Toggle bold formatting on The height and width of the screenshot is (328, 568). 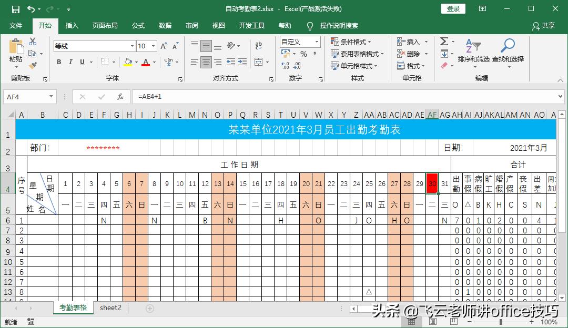pyautogui.click(x=58, y=62)
